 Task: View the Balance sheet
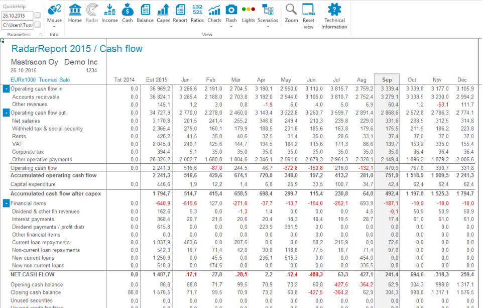click(145, 14)
